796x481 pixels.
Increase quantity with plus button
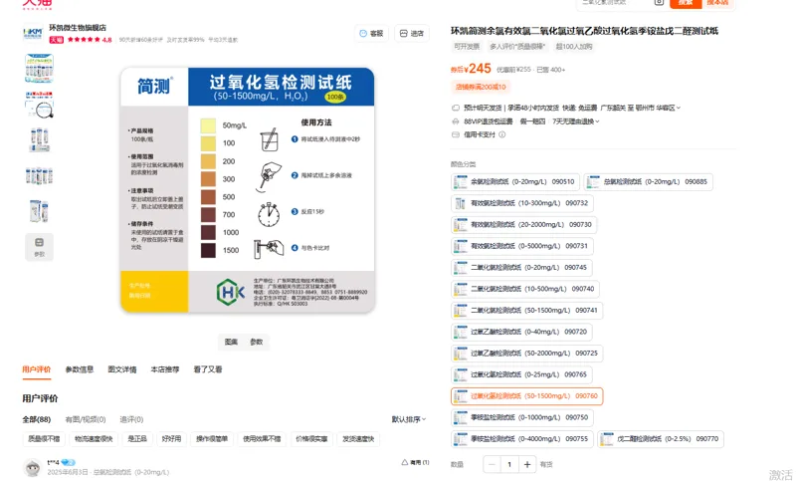(x=527, y=464)
